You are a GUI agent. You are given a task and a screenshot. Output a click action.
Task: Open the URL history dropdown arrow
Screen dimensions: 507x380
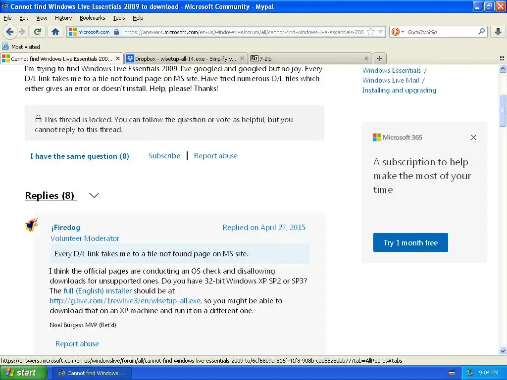(x=381, y=32)
